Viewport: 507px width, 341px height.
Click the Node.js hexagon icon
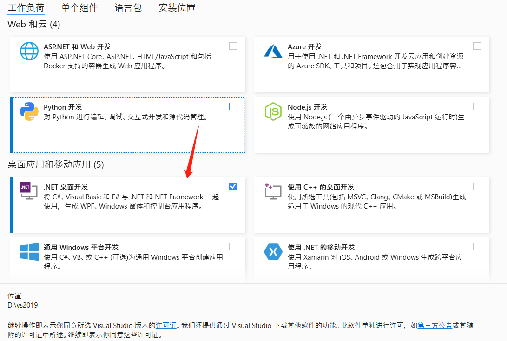[273, 111]
